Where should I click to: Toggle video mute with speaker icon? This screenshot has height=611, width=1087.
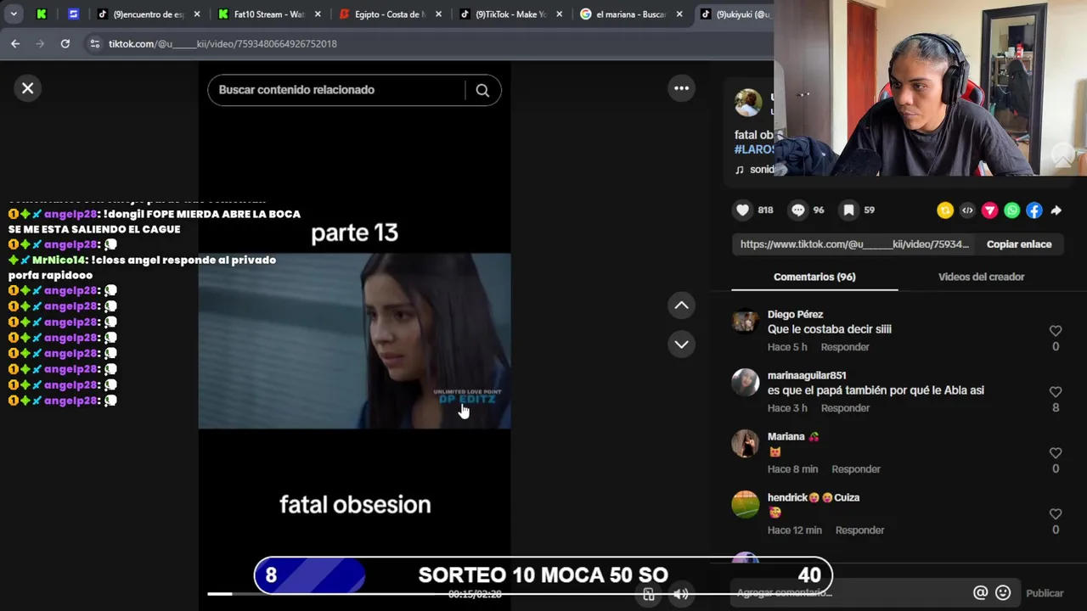[680, 594]
